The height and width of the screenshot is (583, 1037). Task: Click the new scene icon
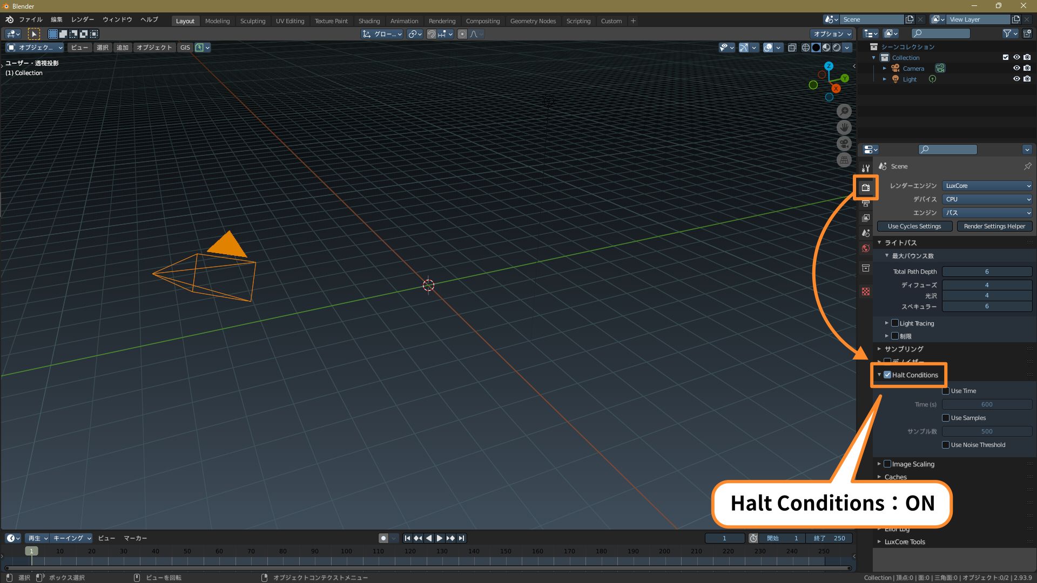pos(910,19)
